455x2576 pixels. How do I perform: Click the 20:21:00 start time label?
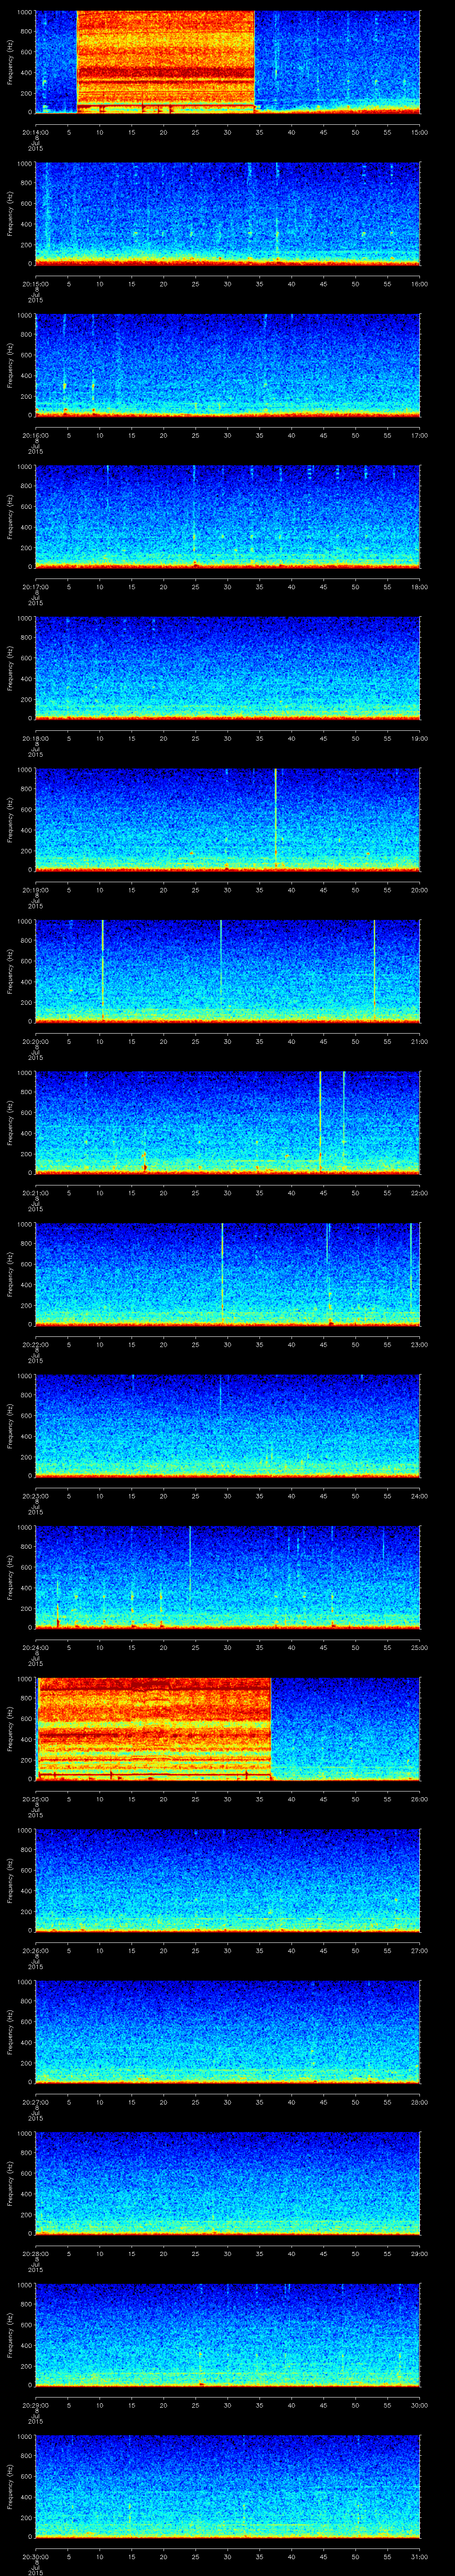(35, 1193)
